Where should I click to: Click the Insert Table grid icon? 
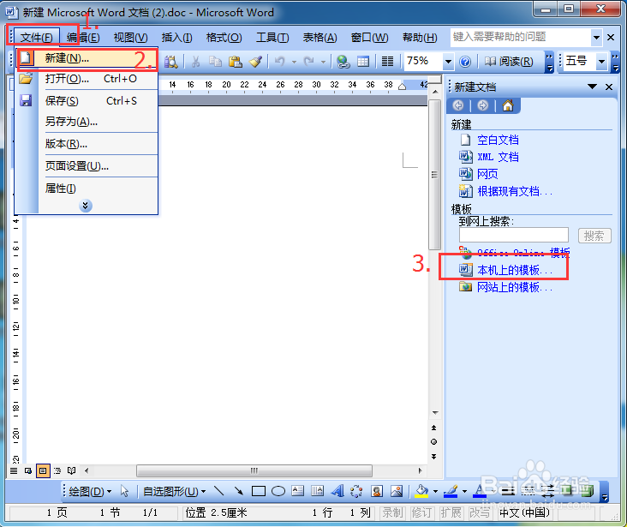pos(363,61)
